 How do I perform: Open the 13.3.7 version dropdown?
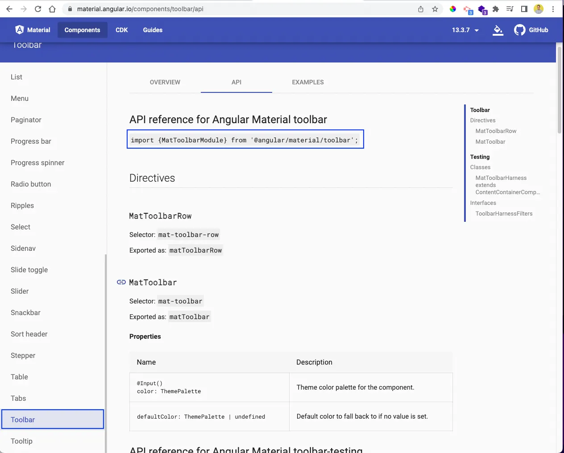click(x=465, y=30)
